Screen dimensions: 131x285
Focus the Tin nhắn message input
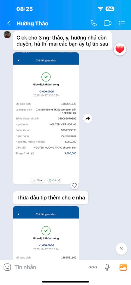49,267
